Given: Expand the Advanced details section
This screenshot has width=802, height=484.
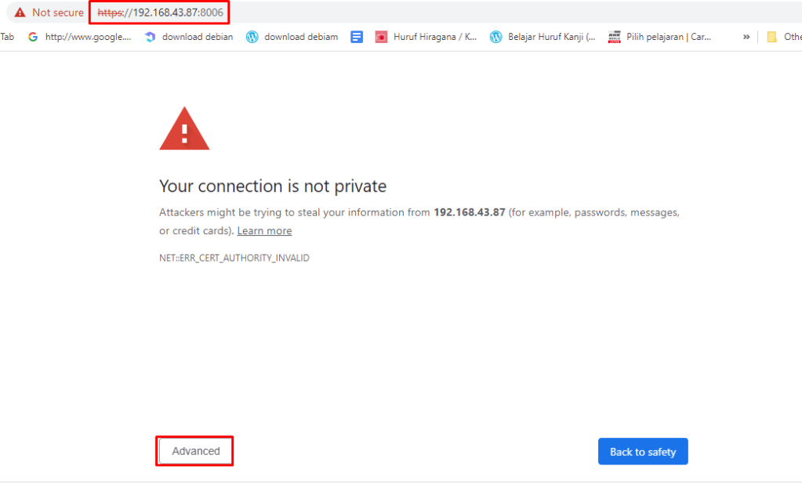Looking at the screenshot, I should pyautogui.click(x=196, y=451).
